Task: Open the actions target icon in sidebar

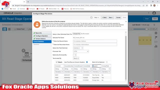Action: click(156, 33)
